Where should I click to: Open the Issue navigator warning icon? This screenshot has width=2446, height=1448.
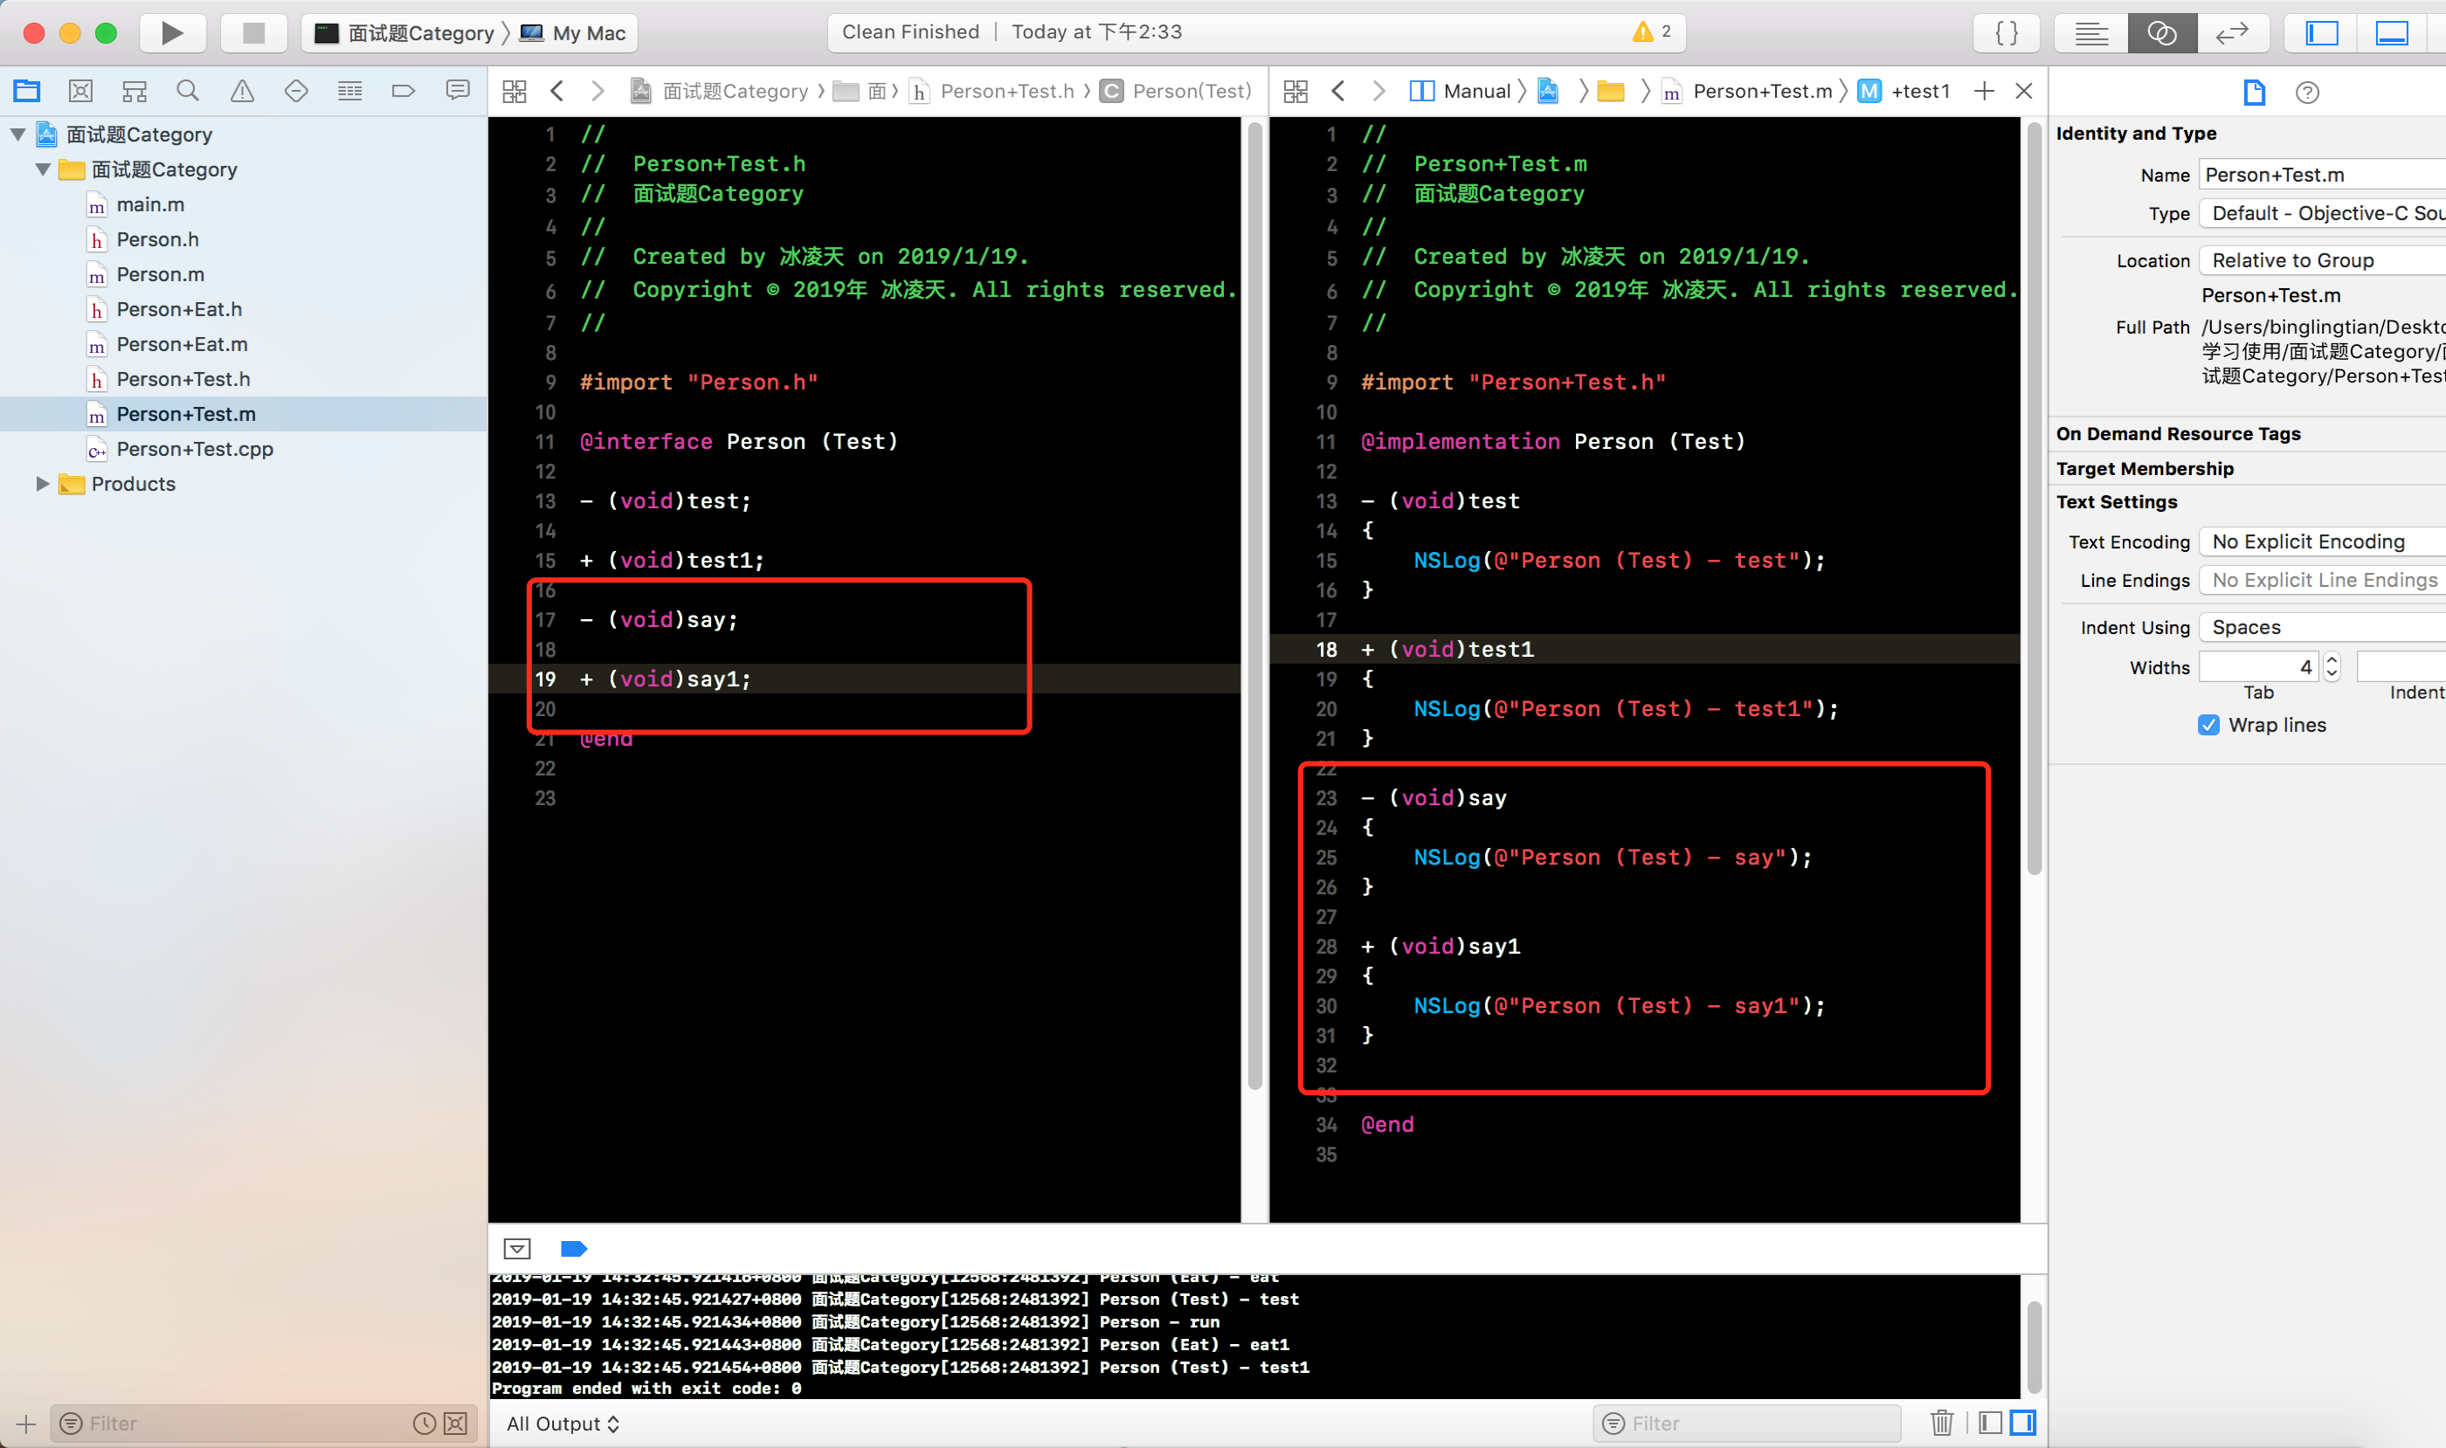pos(242,91)
